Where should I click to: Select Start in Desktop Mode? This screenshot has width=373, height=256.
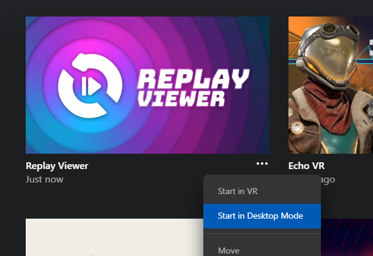click(262, 216)
